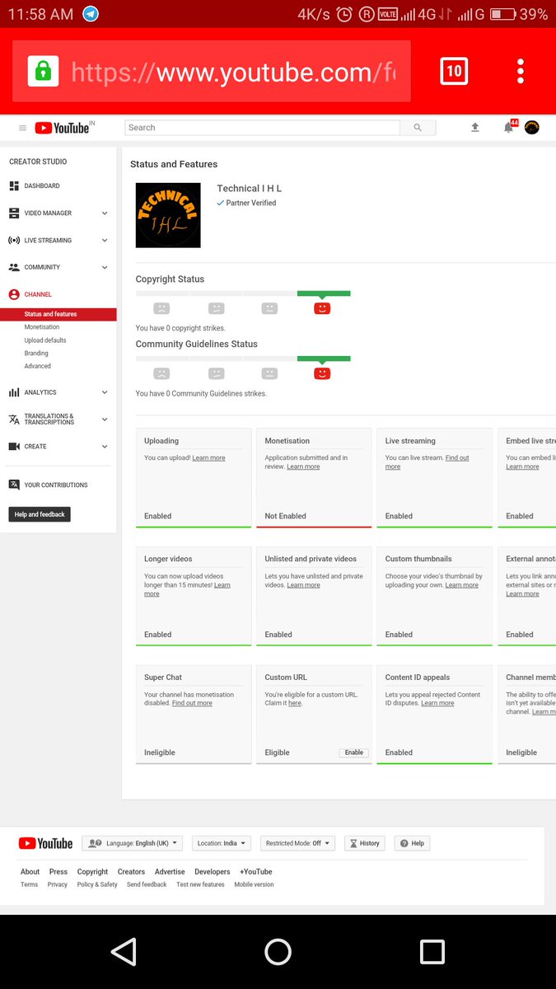Image resolution: width=556 pixels, height=989 pixels.
Task: Tap the Android recent apps square button
Action: (432, 952)
